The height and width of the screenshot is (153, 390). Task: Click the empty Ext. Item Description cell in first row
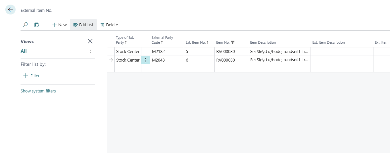[x=342, y=52]
